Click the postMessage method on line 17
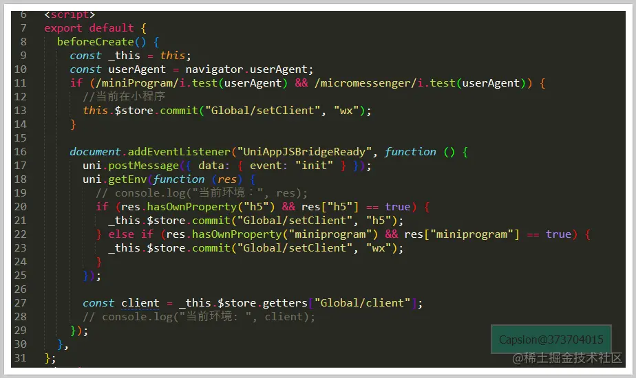This screenshot has width=636, height=378. pyautogui.click(x=143, y=166)
